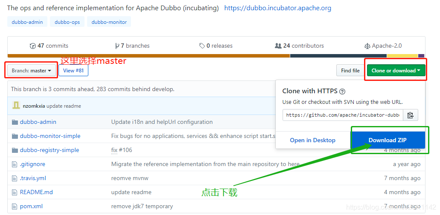The image size is (440, 215).
Task: Click the nzomkxia avatar image
Action: point(16,105)
